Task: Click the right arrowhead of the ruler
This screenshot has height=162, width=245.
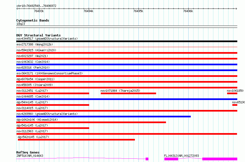Action: click(x=236, y=9)
